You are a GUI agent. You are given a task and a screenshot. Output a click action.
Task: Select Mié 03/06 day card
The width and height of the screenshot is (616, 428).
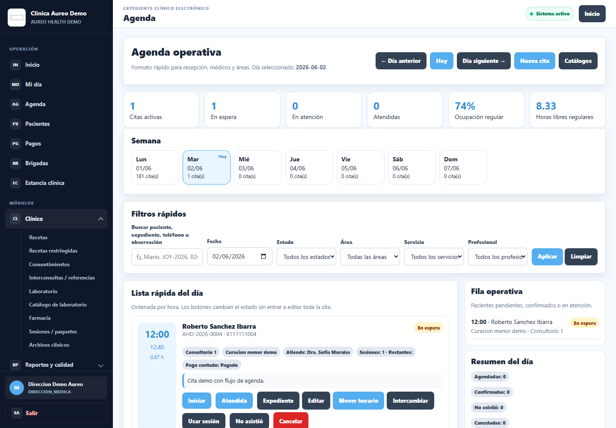258,167
